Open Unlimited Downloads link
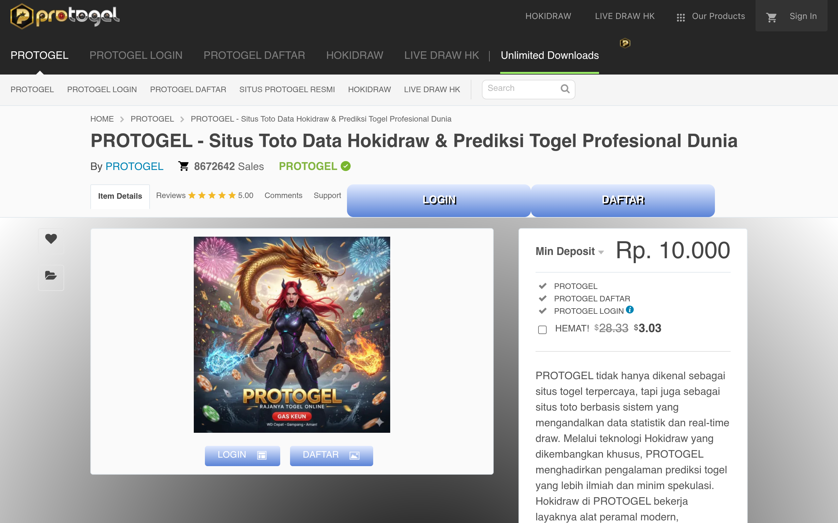This screenshot has width=838, height=523. (x=550, y=55)
